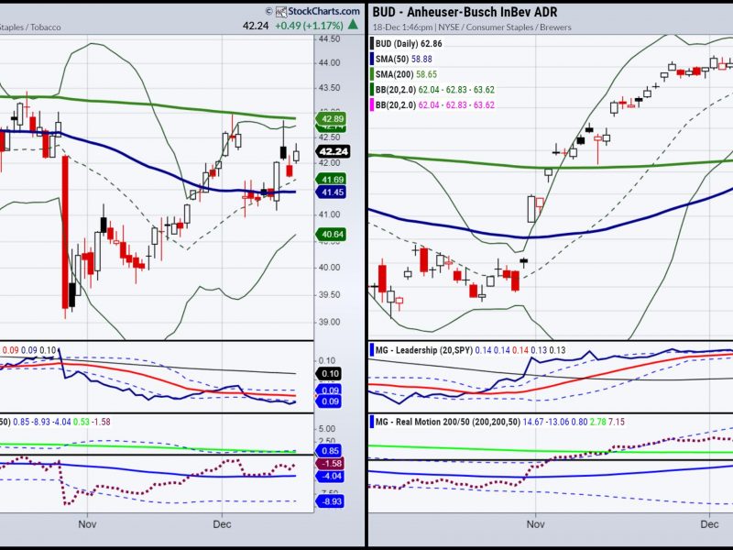Click the blue swatch beside MG - Leadership
Viewport: 733px width, 550px height.
pyautogui.click(x=372, y=350)
